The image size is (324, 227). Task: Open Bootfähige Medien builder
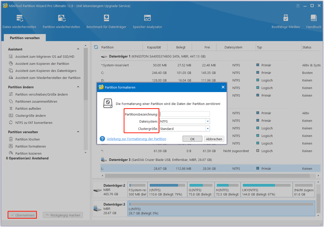[x=286, y=21]
